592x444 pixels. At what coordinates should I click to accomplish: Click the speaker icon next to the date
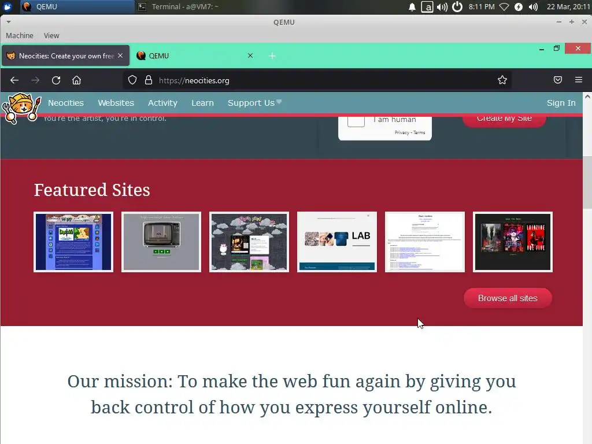(533, 7)
